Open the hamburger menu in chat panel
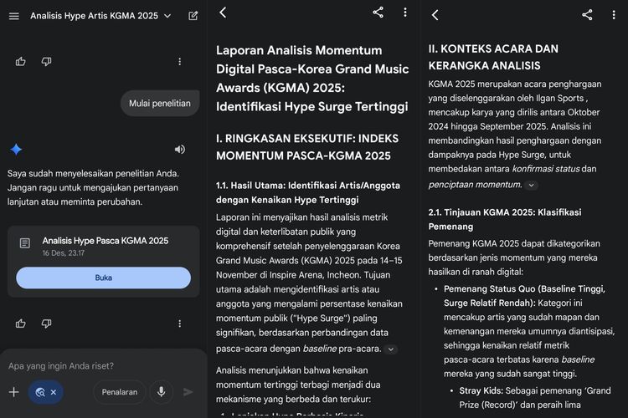The image size is (628, 418). point(14,16)
